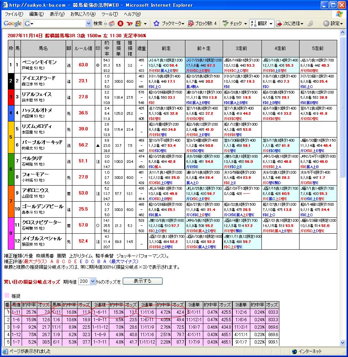Image resolution: width=348 pixels, height=357 pixels.
Task: Click the vertical scrollbar thumb
Action: [342, 107]
